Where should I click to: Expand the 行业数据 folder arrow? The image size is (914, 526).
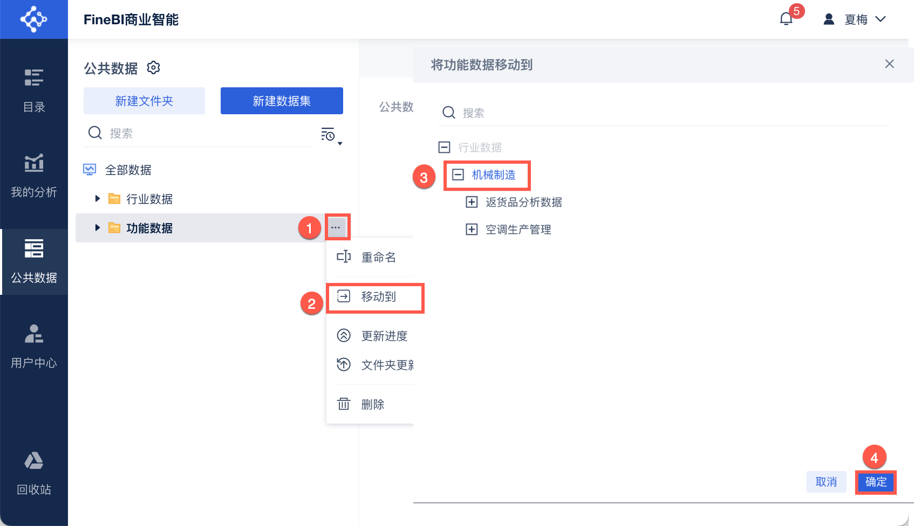coord(98,199)
